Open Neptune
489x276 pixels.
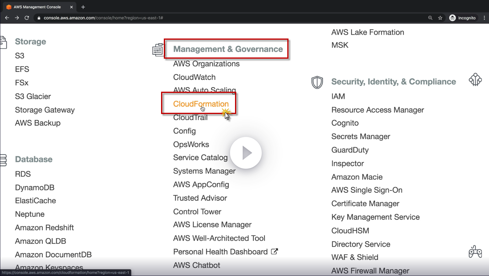point(30,214)
